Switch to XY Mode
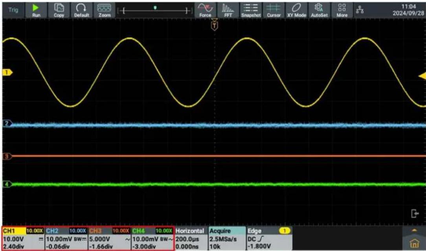Viewport: 426px width, 251px height. [x=296, y=10]
